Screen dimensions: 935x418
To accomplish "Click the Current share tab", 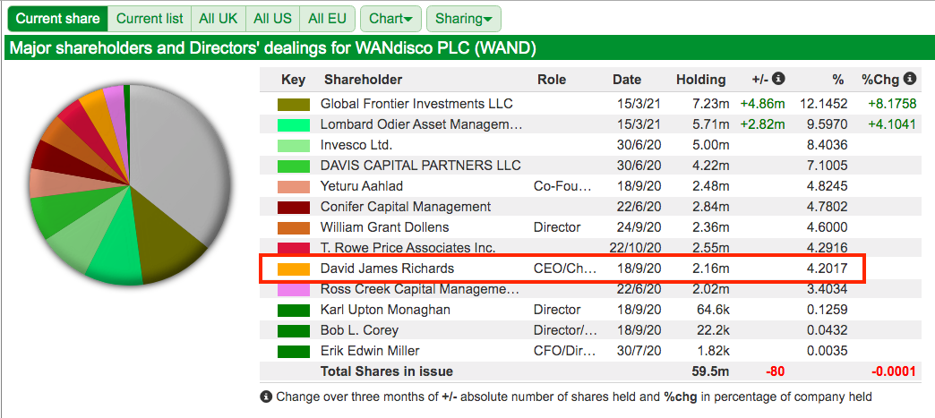I will click(58, 19).
